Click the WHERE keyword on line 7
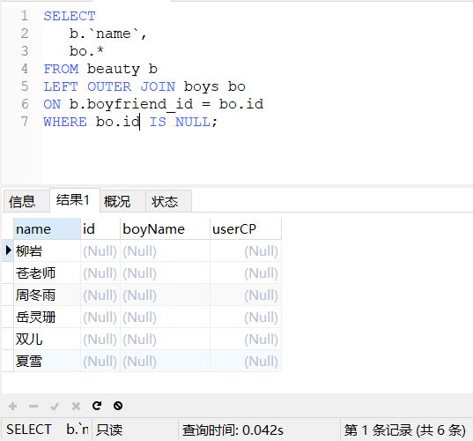 click(65, 122)
